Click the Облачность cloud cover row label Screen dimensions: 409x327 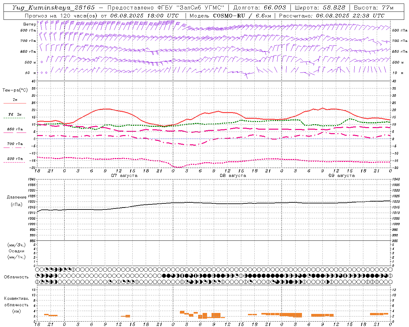click(x=16, y=277)
